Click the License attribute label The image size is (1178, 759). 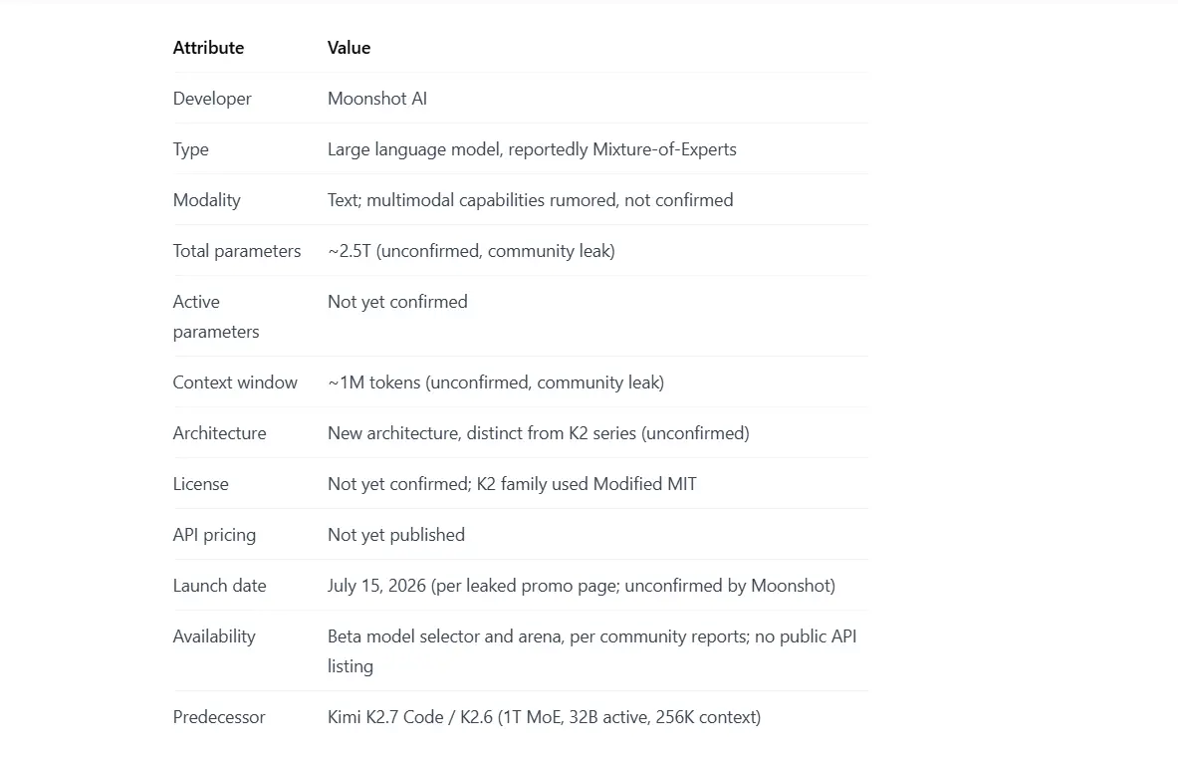pyautogui.click(x=200, y=484)
